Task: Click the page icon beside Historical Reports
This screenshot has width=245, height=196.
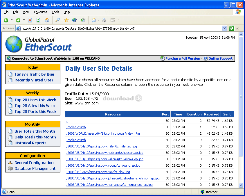Action: click(10, 143)
